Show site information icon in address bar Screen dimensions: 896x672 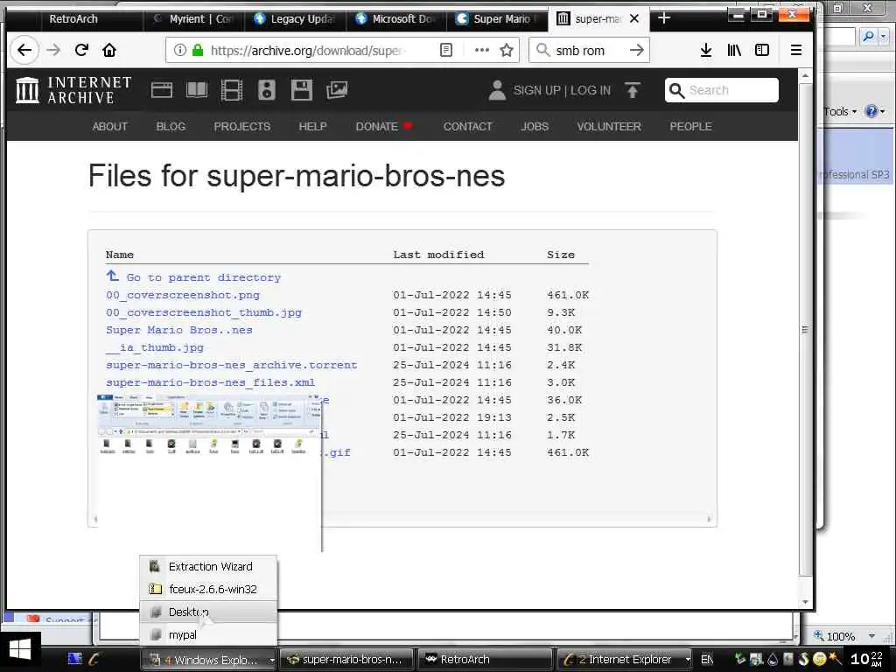179,50
